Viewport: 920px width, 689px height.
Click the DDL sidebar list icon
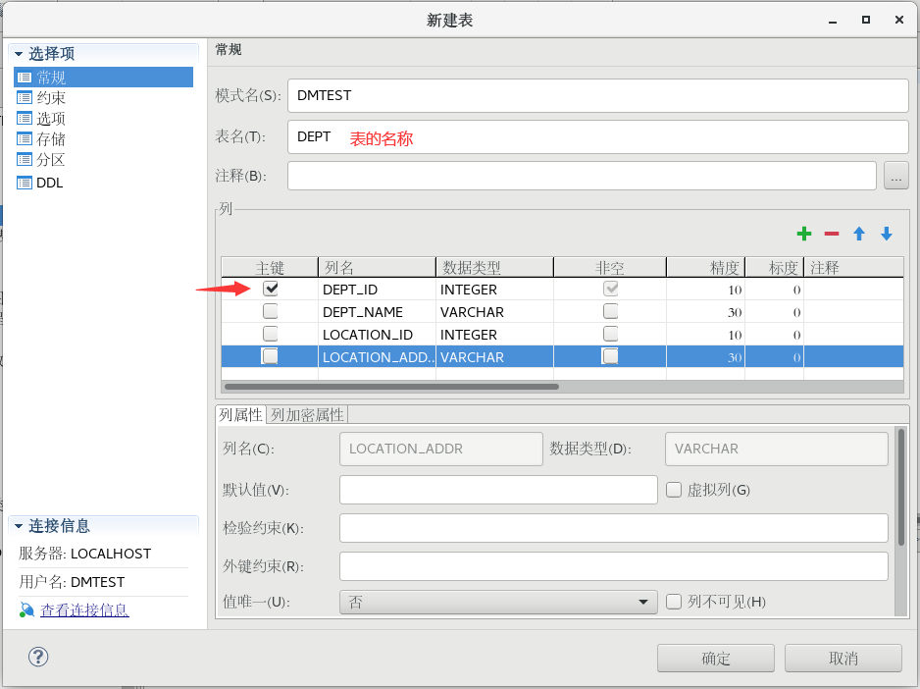click(25, 183)
